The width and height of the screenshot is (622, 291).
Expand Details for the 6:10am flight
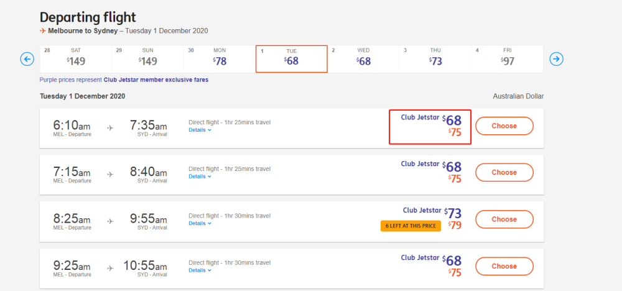[200, 130]
